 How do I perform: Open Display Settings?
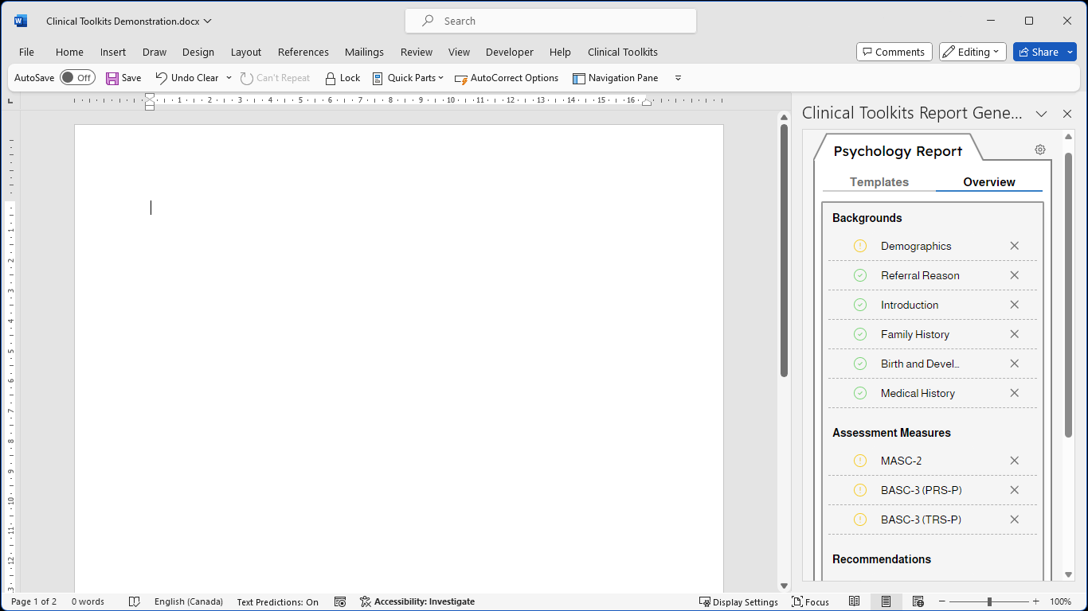click(738, 601)
